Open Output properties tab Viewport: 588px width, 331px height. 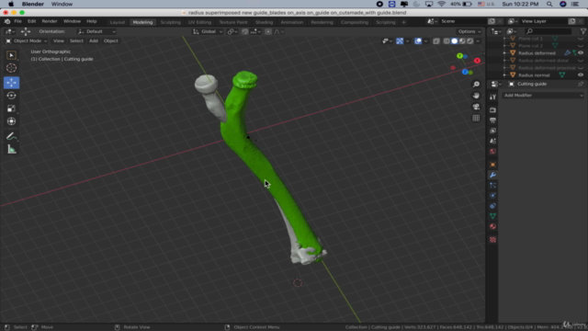[492, 120]
